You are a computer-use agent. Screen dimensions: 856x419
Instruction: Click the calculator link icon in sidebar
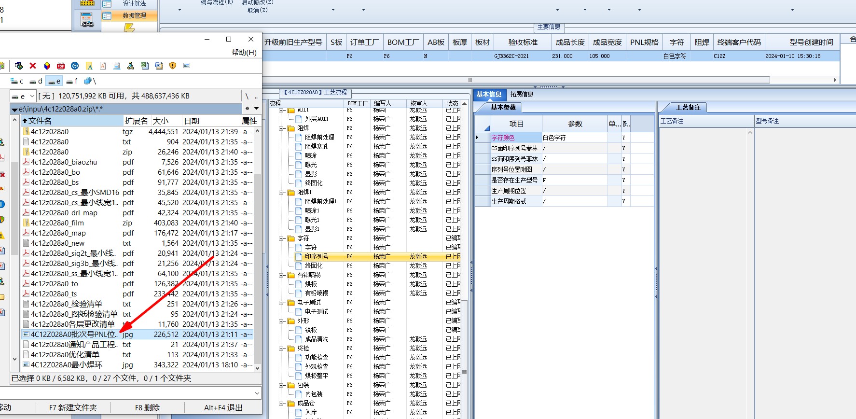[x=87, y=20]
